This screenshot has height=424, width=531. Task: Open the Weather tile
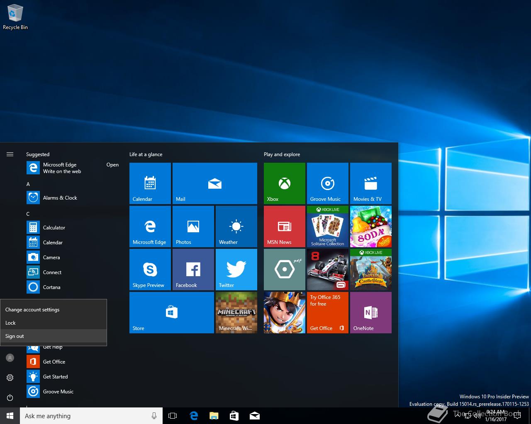[236, 226]
